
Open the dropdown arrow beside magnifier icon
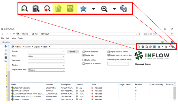169,47
